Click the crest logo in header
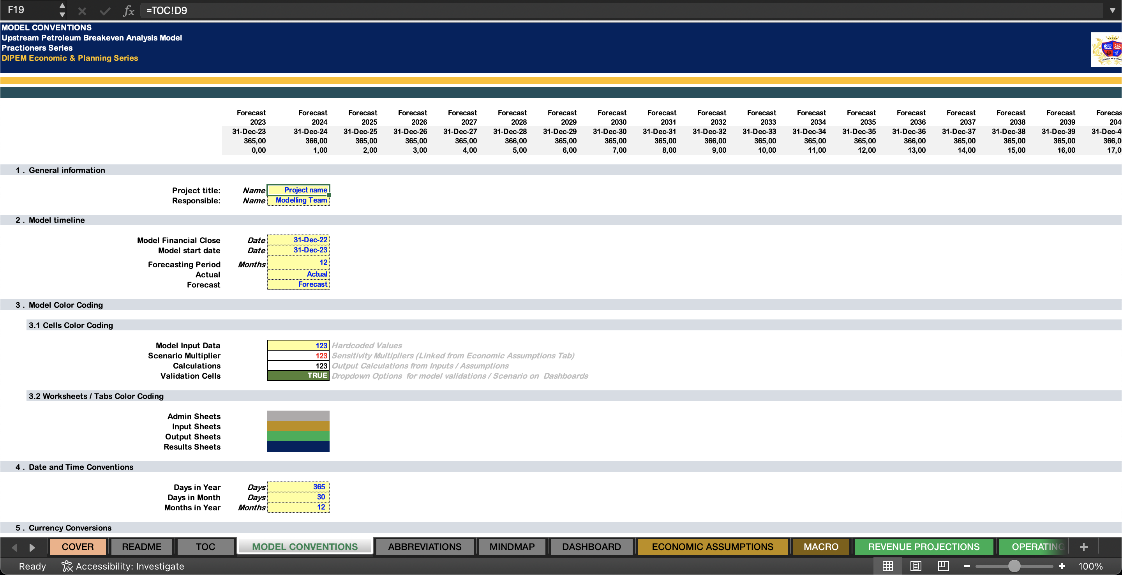Image resolution: width=1122 pixels, height=575 pixels. click(x=1107, y=49)
